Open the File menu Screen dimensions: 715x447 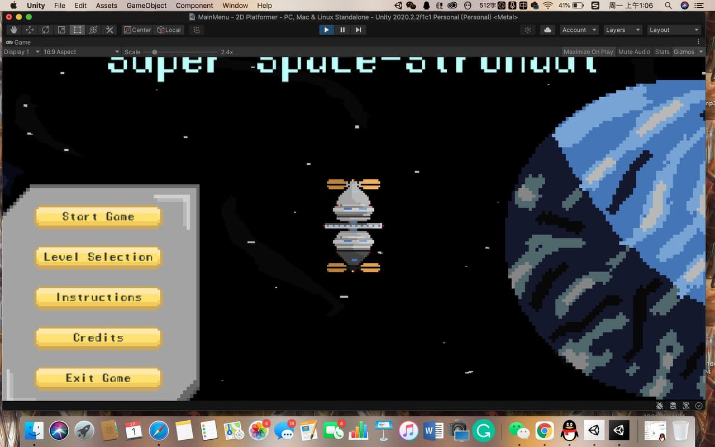60,5
